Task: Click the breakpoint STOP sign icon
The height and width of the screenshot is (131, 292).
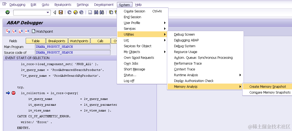Action: 13,93
